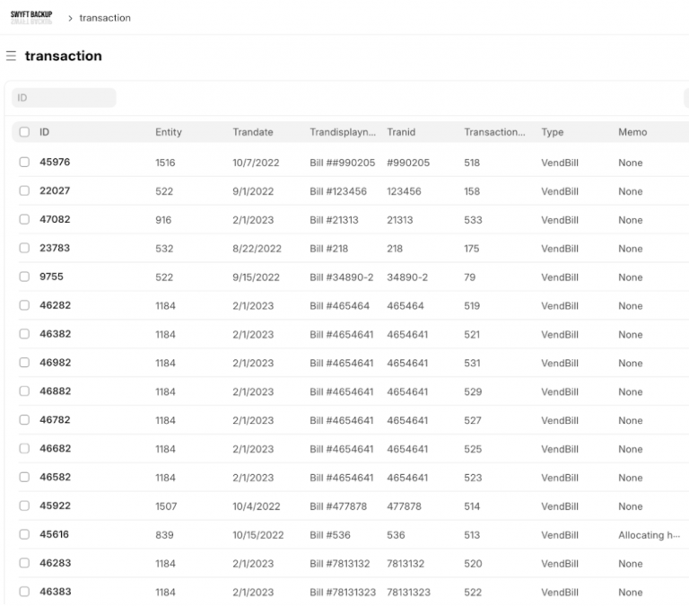Viewport: 689px width, 607px height.
Task: Click the 'transaction' page heading
Action: tap(64, 56)
